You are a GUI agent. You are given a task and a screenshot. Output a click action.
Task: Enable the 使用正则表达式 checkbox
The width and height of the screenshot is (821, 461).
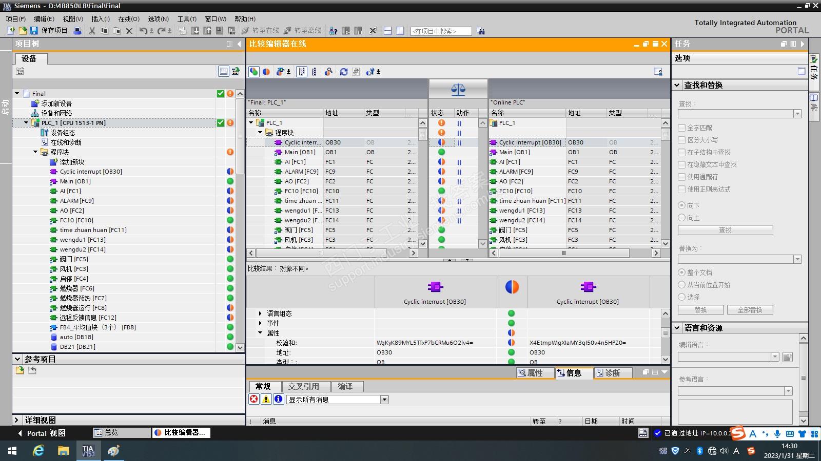point(682,189)
